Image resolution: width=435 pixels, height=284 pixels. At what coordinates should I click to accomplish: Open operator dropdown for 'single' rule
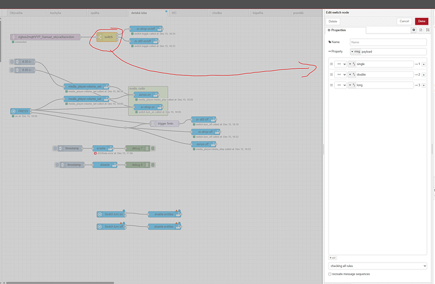tap(342, 64)
